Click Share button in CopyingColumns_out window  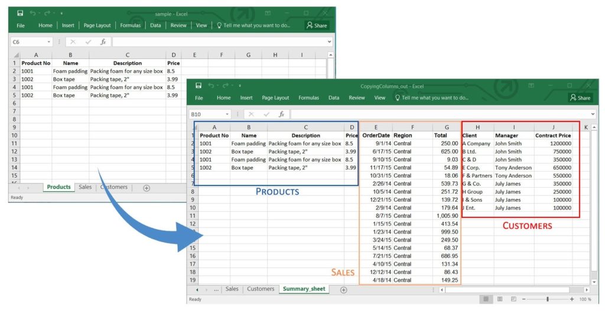pyautogui.click(x=580, y=98)
